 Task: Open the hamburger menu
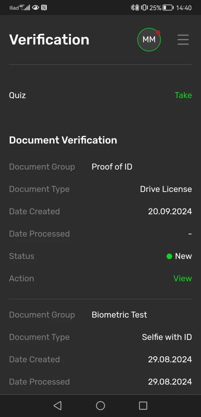coord(183,40)
